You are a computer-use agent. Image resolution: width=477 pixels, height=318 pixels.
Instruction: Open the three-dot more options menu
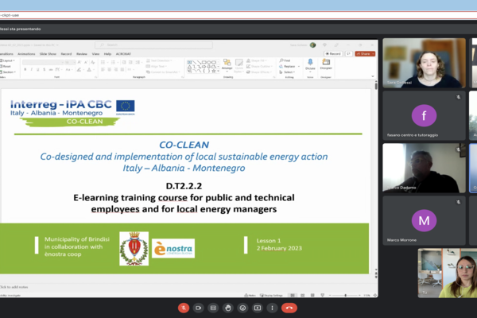click(272, 308)
